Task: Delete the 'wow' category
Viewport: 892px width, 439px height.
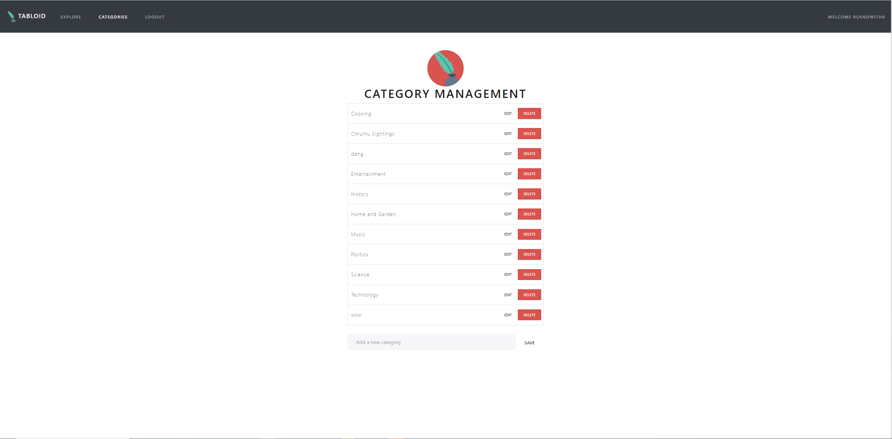Action: pyautogui.click(x=528, y=315)
